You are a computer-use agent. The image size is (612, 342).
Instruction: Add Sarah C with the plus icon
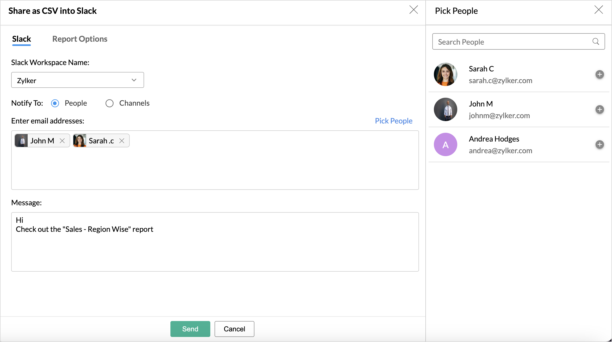click(600, 74)
